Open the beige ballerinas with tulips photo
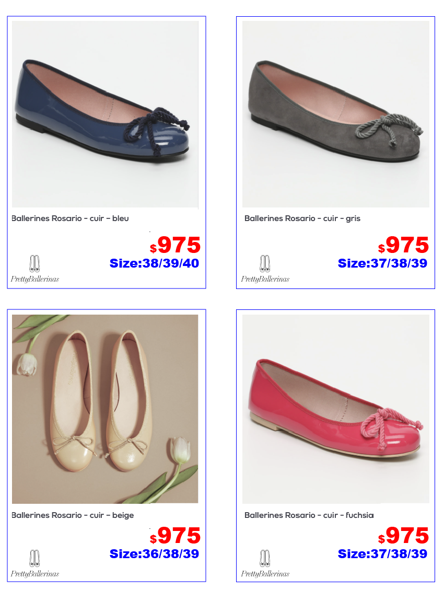Screen dimensions: 444x601 pyautogui.click(x=105, y=409)
